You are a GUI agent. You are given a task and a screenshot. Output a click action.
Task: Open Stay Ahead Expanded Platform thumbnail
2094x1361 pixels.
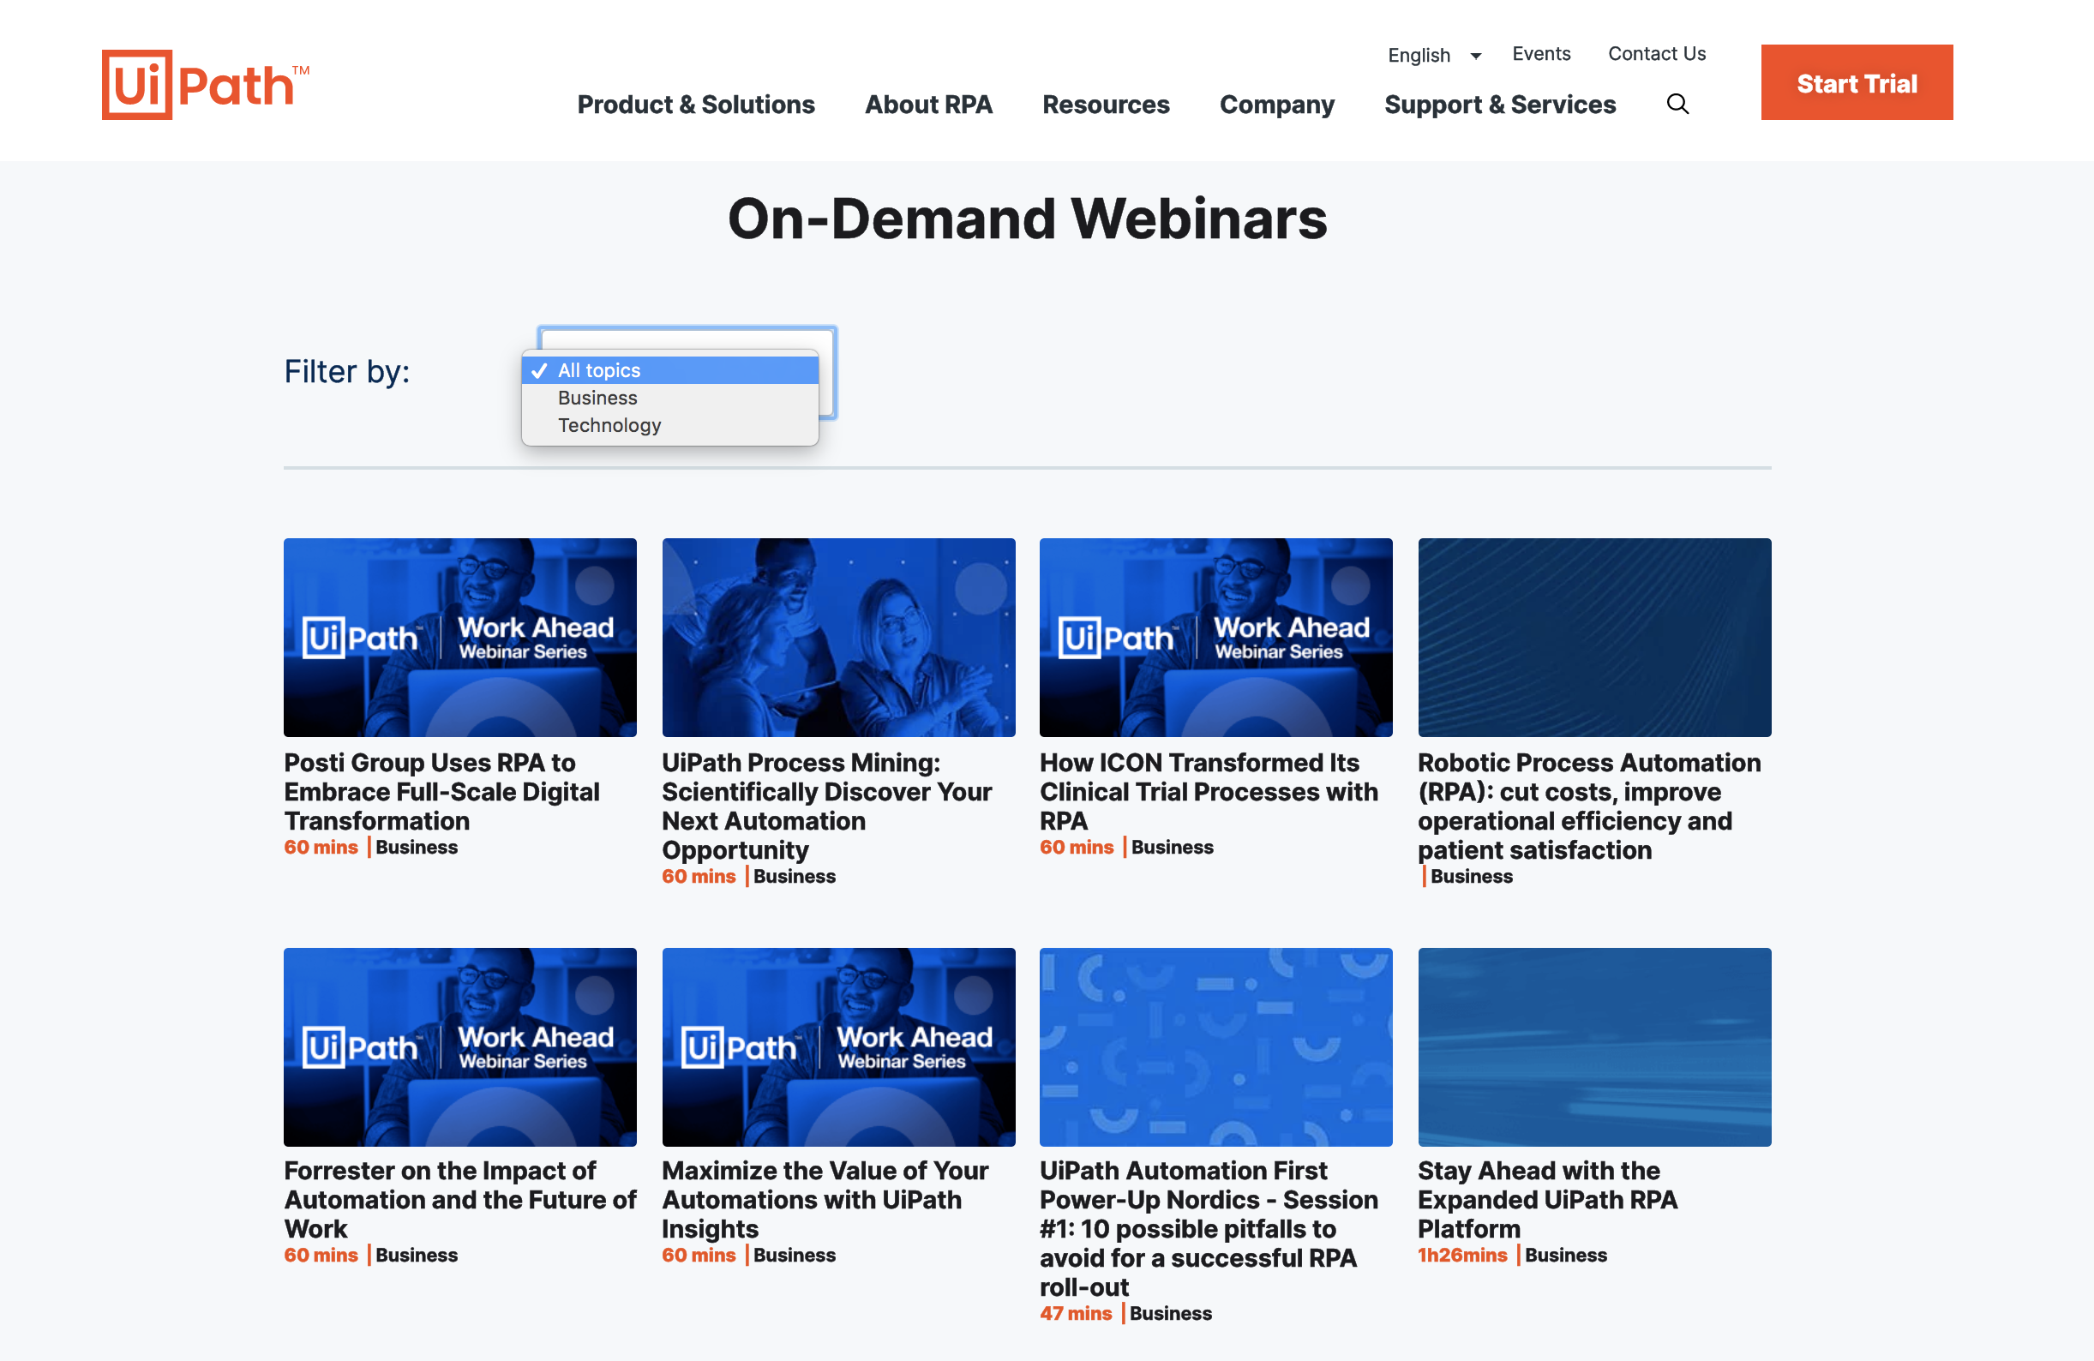click(1594, 1047)
